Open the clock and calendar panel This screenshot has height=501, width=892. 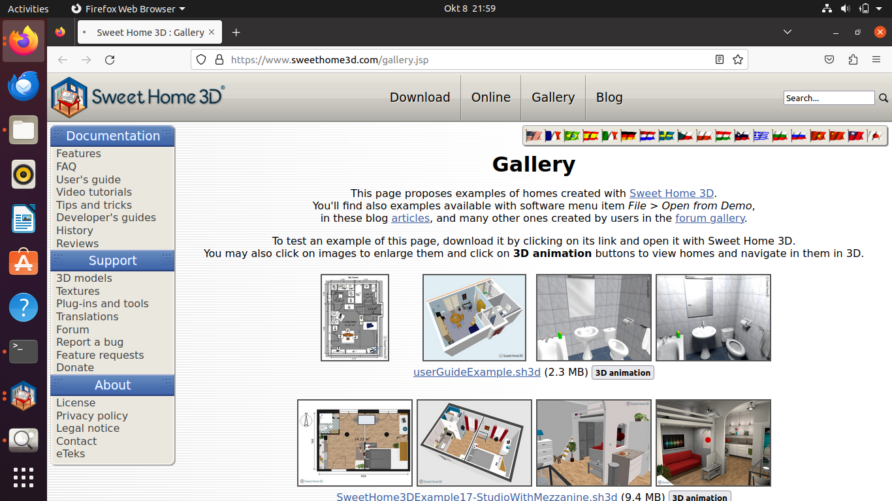coord(470,8)
